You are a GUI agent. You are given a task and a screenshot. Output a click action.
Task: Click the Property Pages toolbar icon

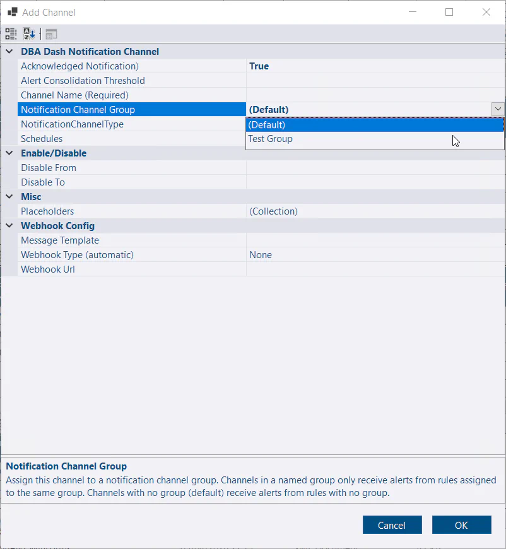(51, 34)
